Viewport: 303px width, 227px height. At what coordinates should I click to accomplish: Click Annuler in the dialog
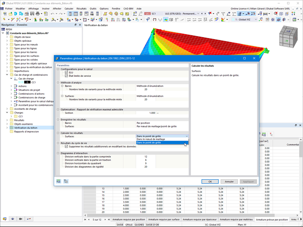point(229,182)
